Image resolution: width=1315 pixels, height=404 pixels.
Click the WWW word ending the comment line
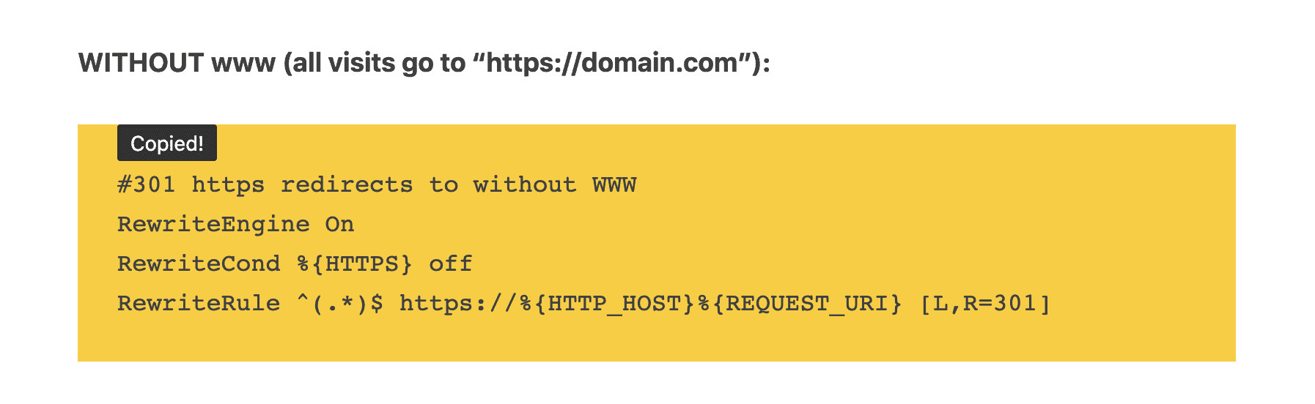(614, 184)
